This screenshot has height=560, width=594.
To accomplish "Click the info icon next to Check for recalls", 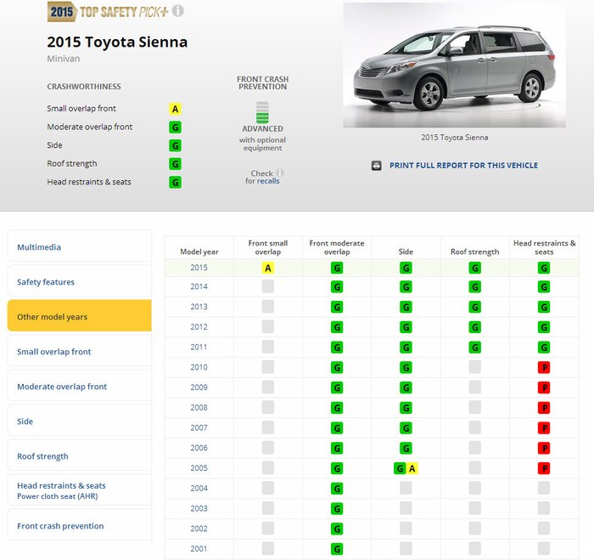I will [x=279, y=173].
